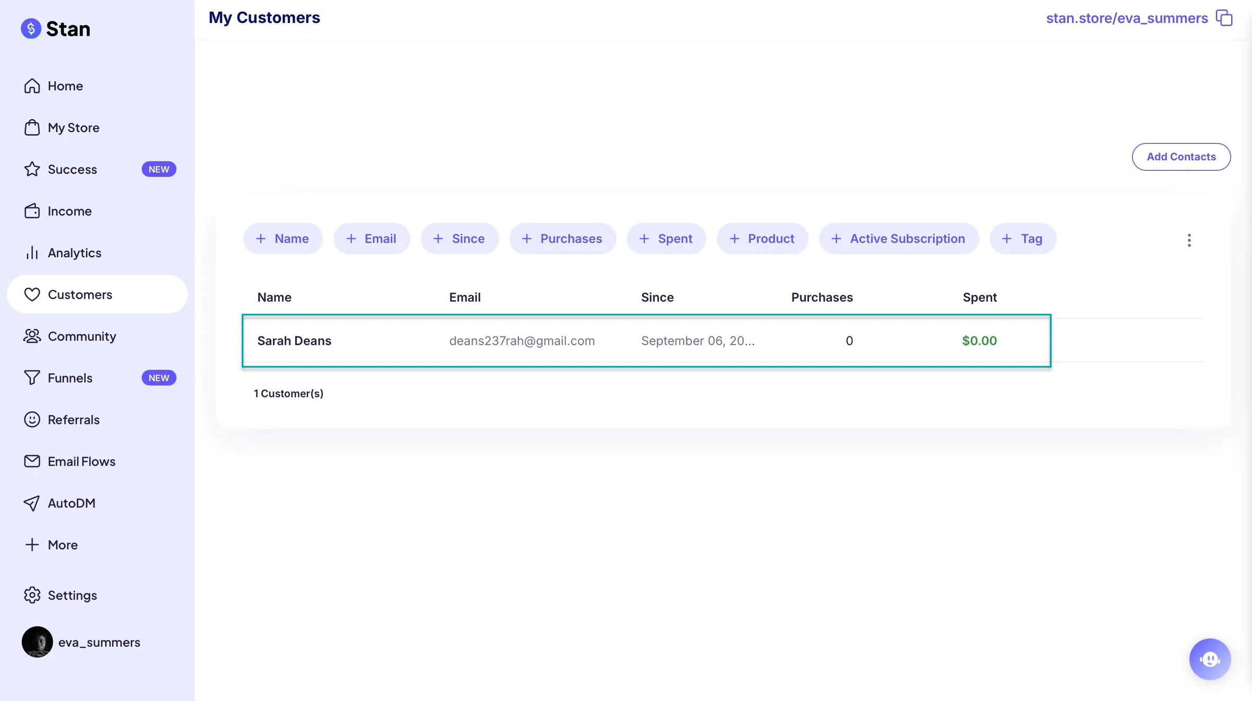Click the $0.00 spent value
Image resolution: width=1252 pixels, height=701 pixels.
979,341
